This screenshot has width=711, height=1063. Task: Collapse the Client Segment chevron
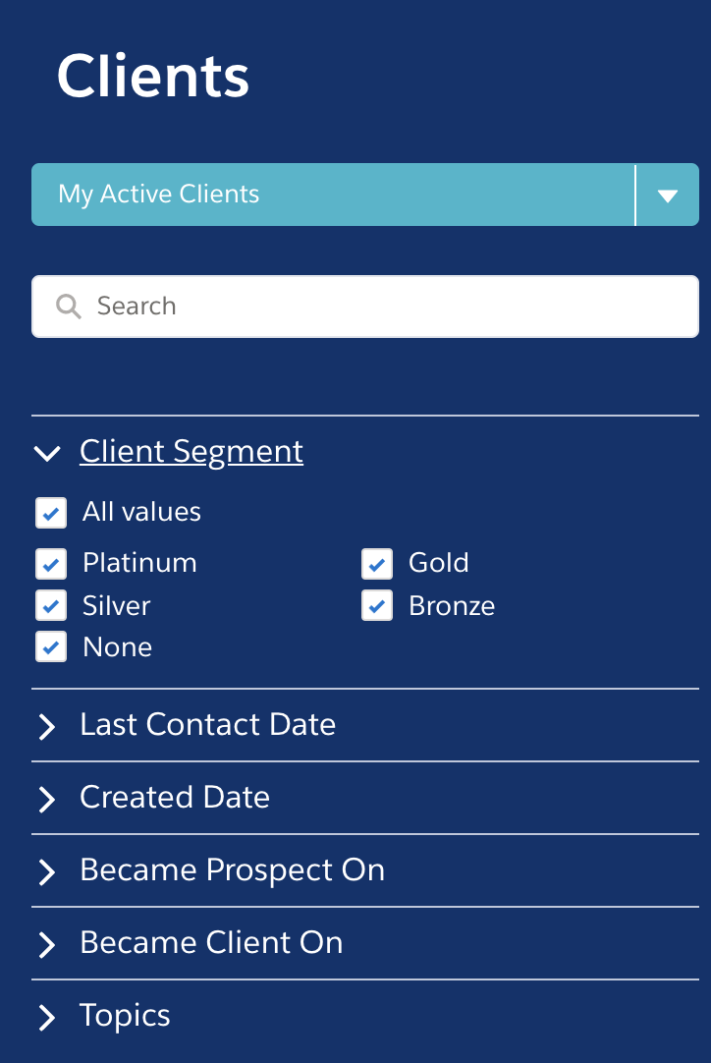pyautogui.click(x=47, y=452)
